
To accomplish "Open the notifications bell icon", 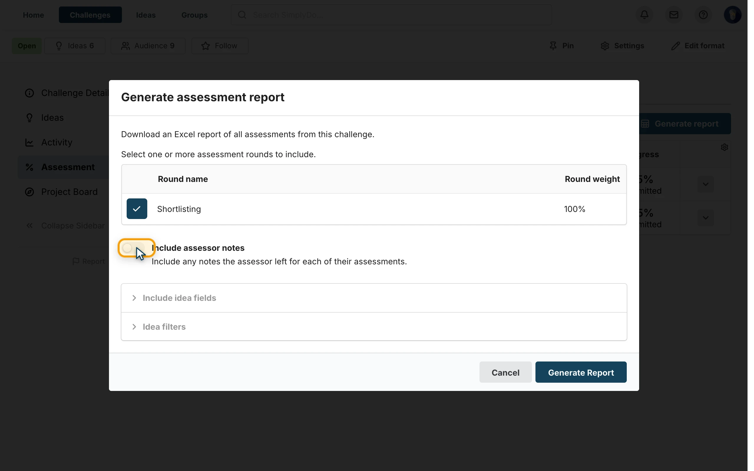I will point(644,15).
